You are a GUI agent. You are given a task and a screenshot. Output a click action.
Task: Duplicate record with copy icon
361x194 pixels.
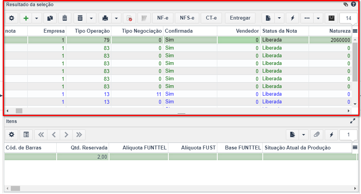click(x=50, y=18)
